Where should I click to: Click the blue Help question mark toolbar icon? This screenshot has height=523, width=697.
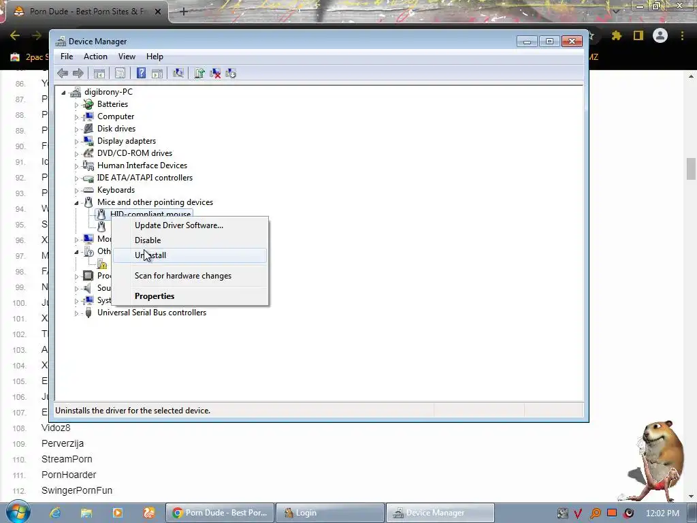coord(142,74)
